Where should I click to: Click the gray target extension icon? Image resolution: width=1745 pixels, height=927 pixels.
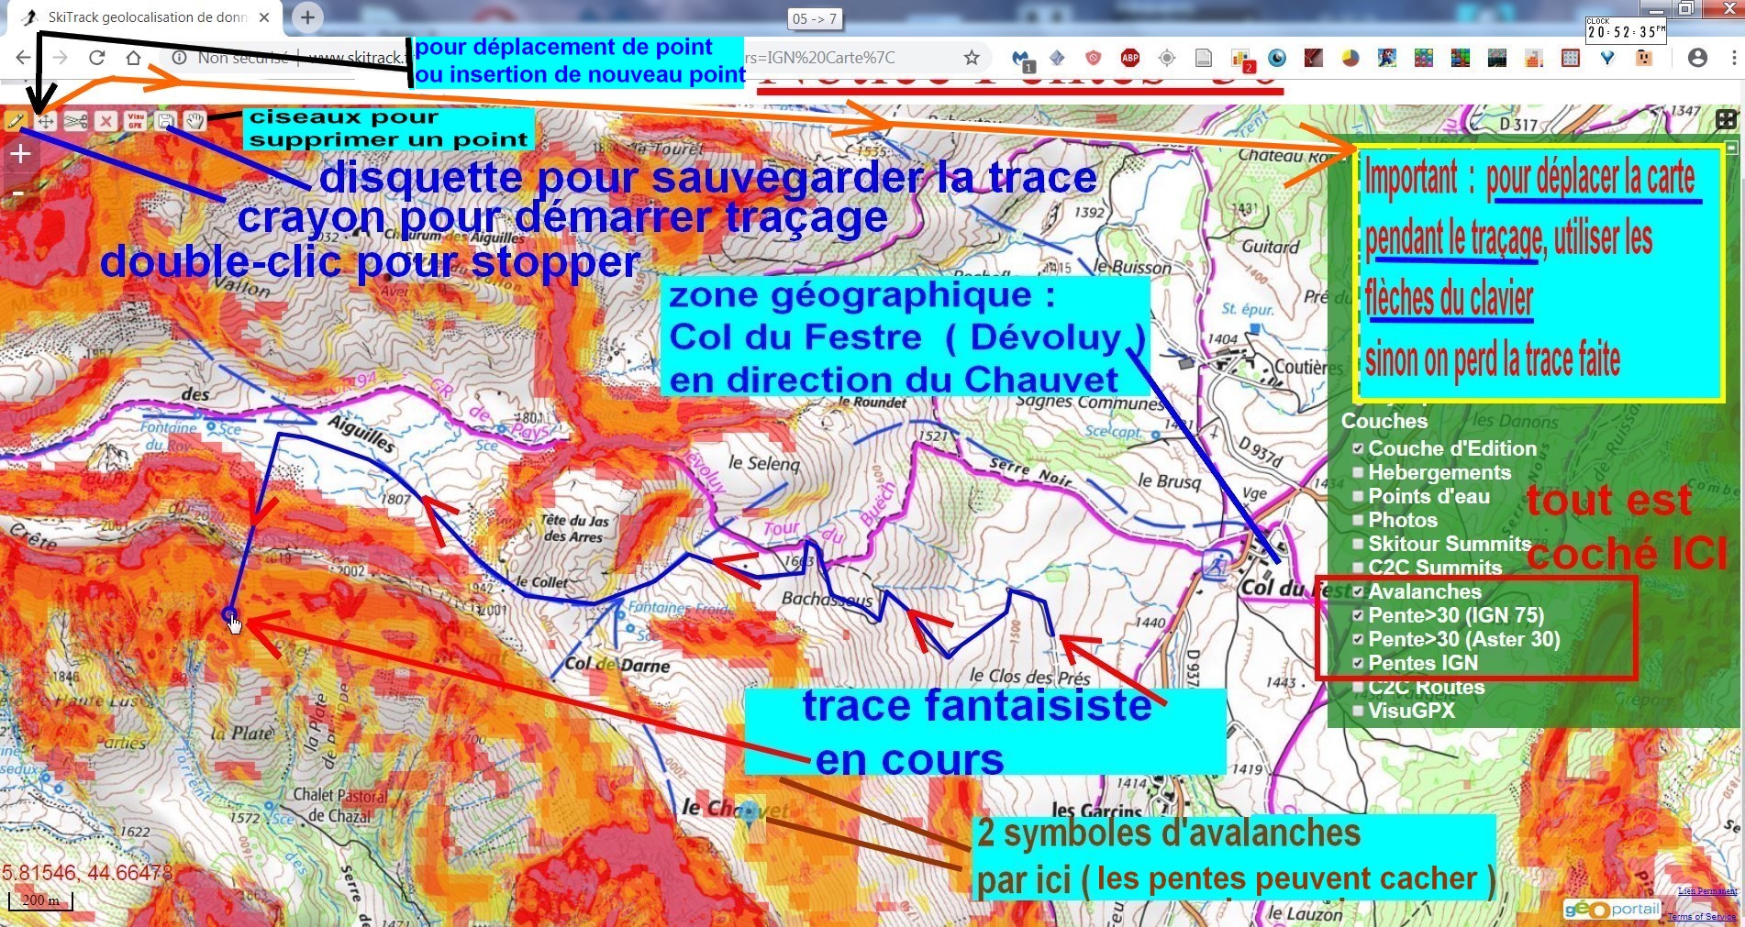1167,58
